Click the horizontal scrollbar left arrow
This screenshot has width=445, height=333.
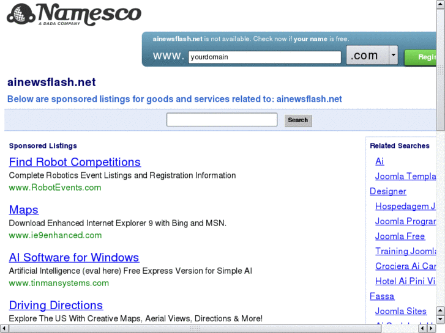4,329
